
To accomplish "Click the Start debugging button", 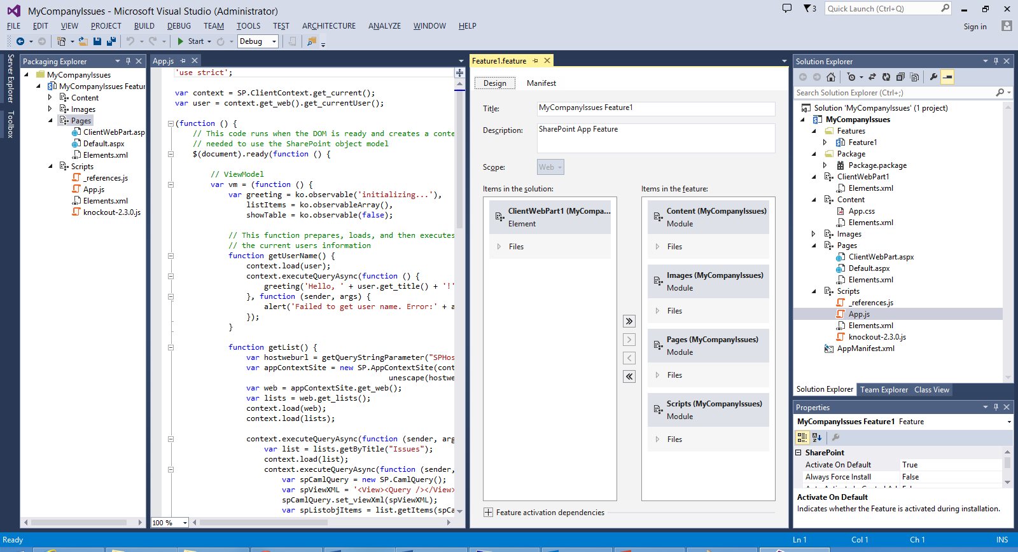I will (x=190, y=41).
